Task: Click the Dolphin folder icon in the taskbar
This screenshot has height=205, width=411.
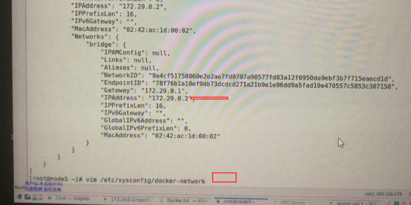Action: (50, 198)
